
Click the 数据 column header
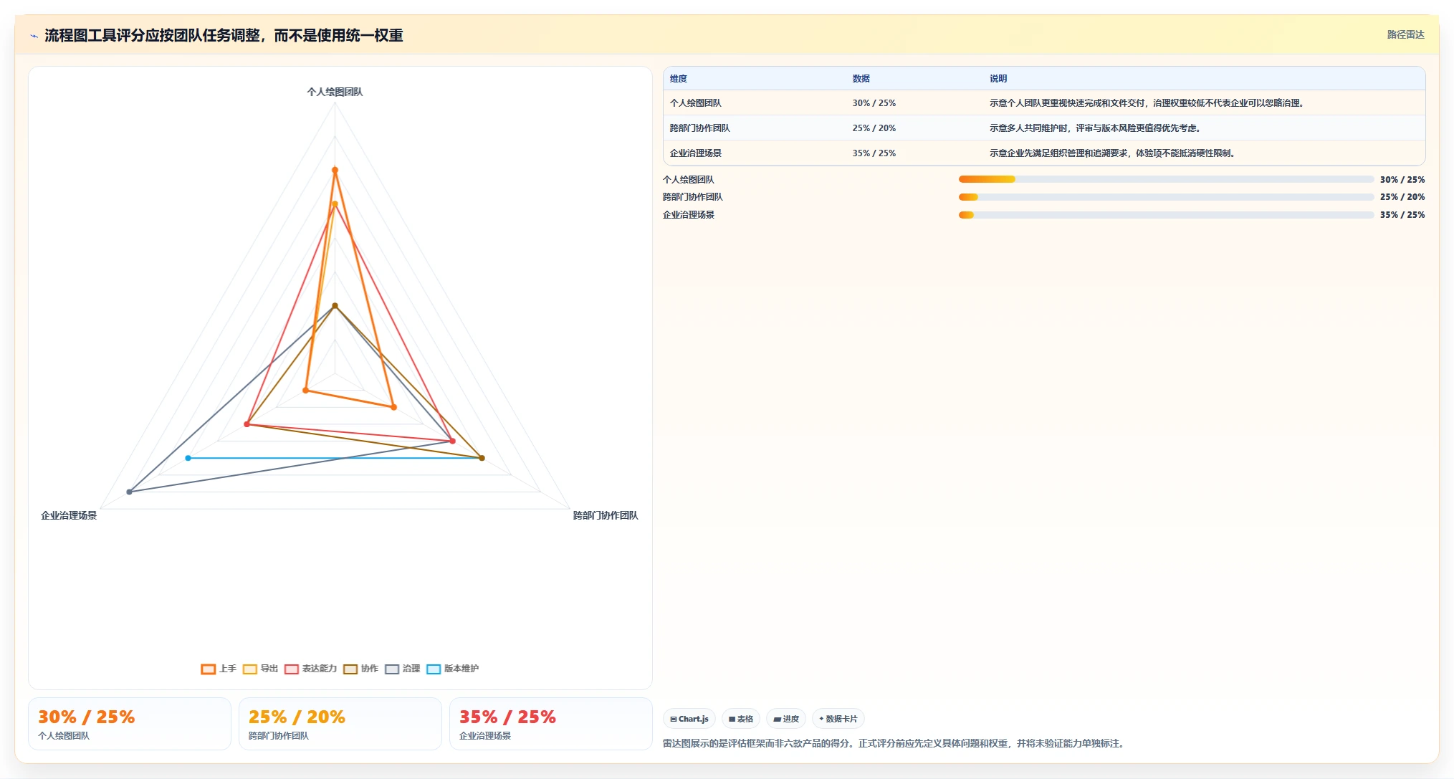coord(861,79)
